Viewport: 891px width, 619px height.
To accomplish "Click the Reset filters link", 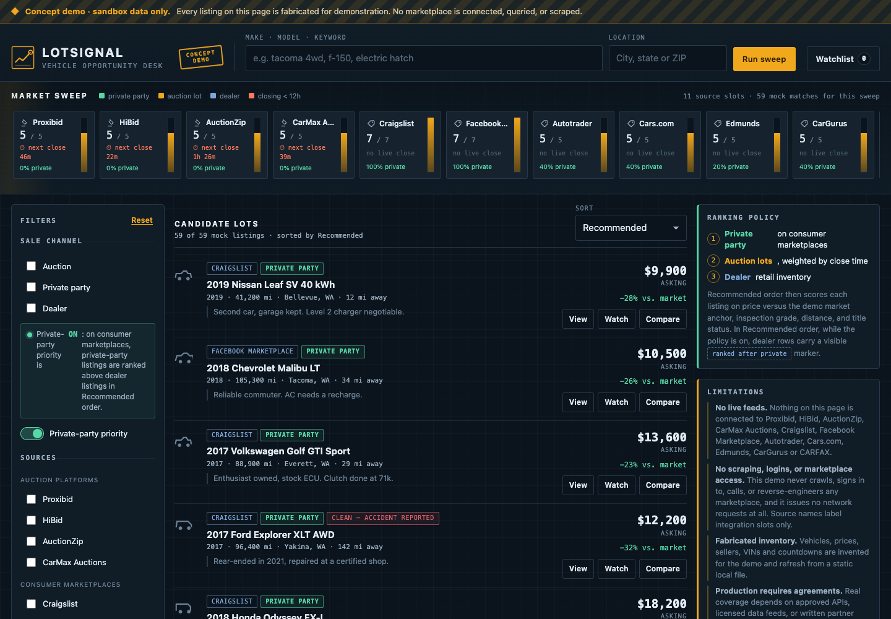I will (142, 220).
